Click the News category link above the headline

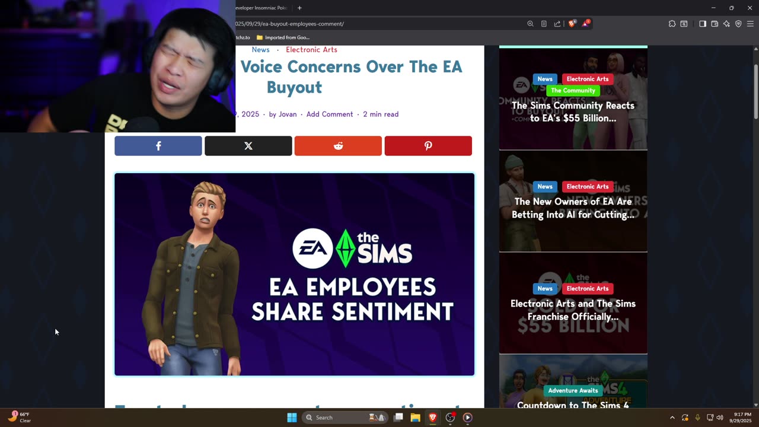tap(260, 50)
